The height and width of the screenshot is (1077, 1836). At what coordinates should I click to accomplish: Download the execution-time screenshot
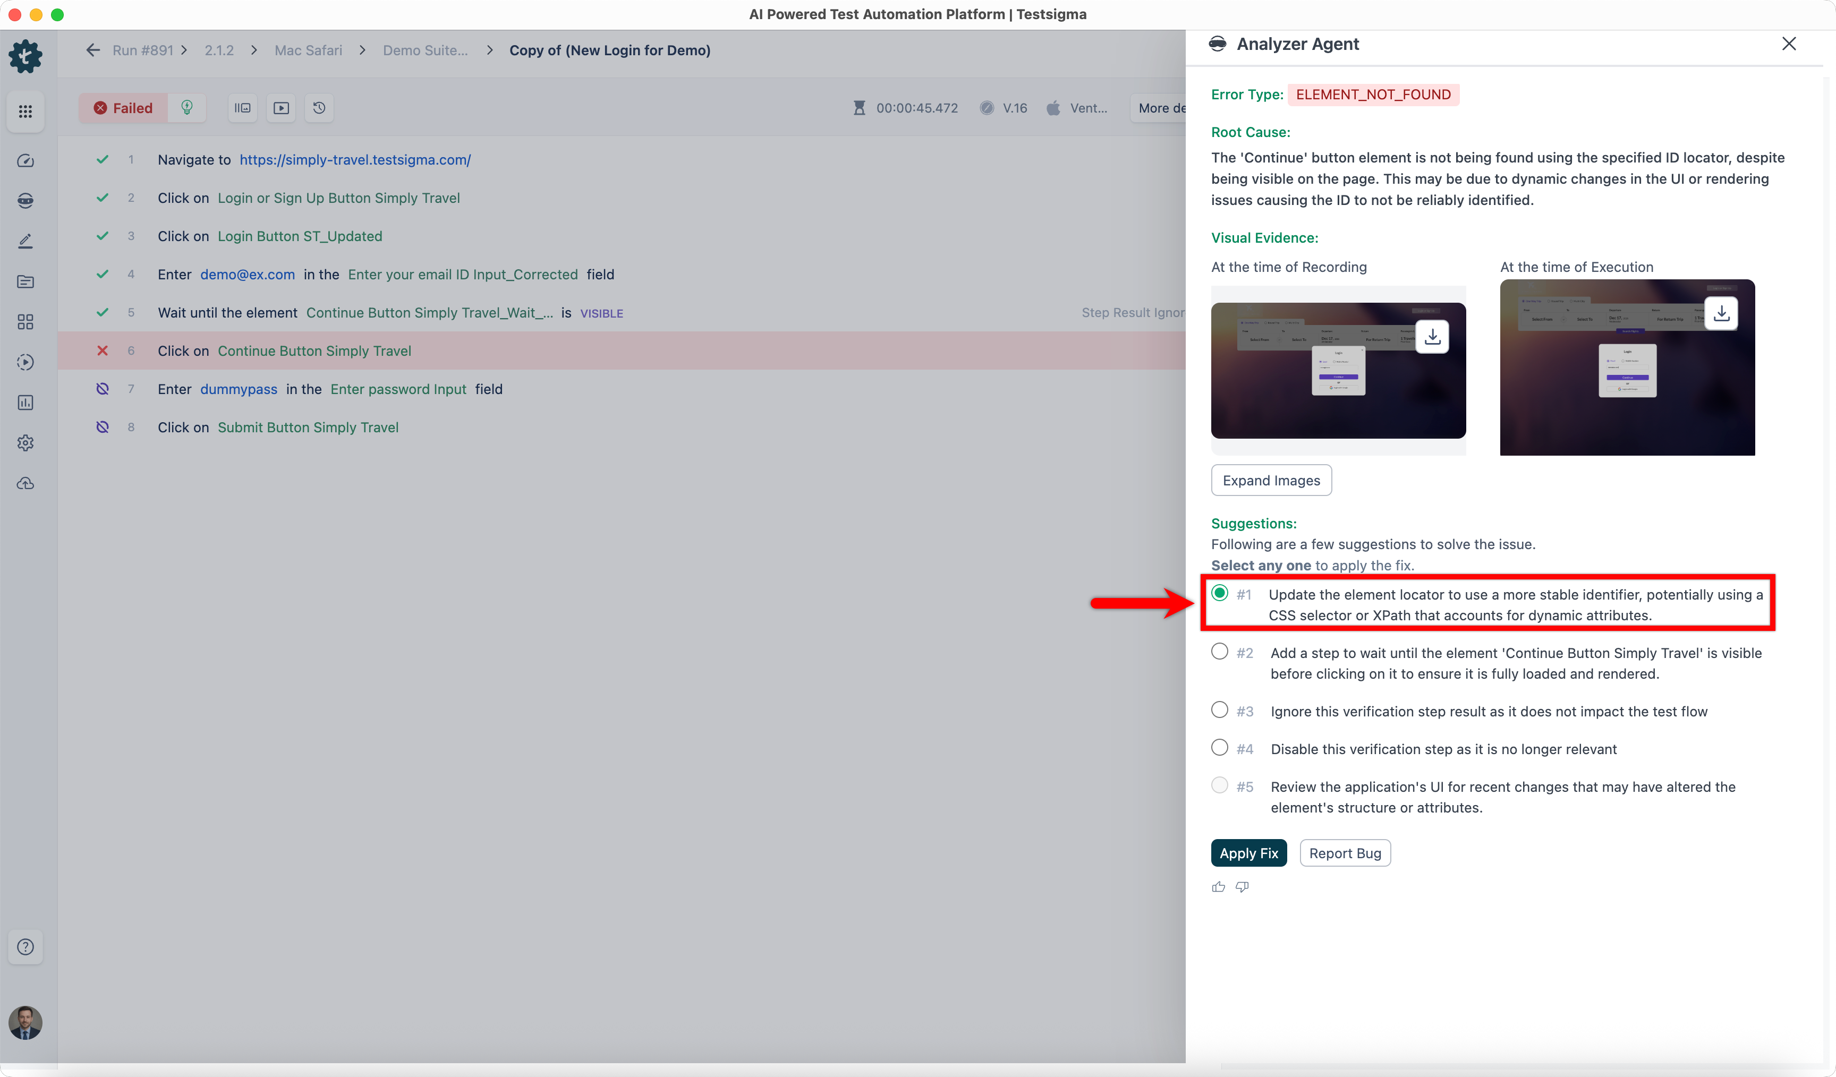(x=1721, y=313)
